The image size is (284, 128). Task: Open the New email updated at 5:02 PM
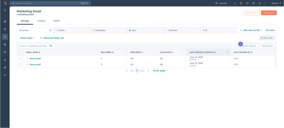click(x=35, y=58)
